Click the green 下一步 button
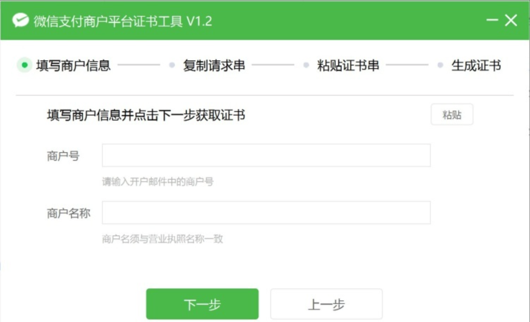530x322 pixels. click(x=202, y=304)
